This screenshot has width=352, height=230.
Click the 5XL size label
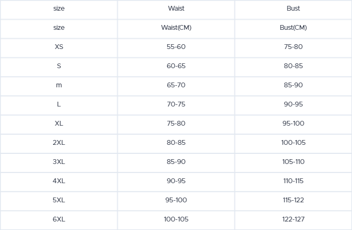59,200
